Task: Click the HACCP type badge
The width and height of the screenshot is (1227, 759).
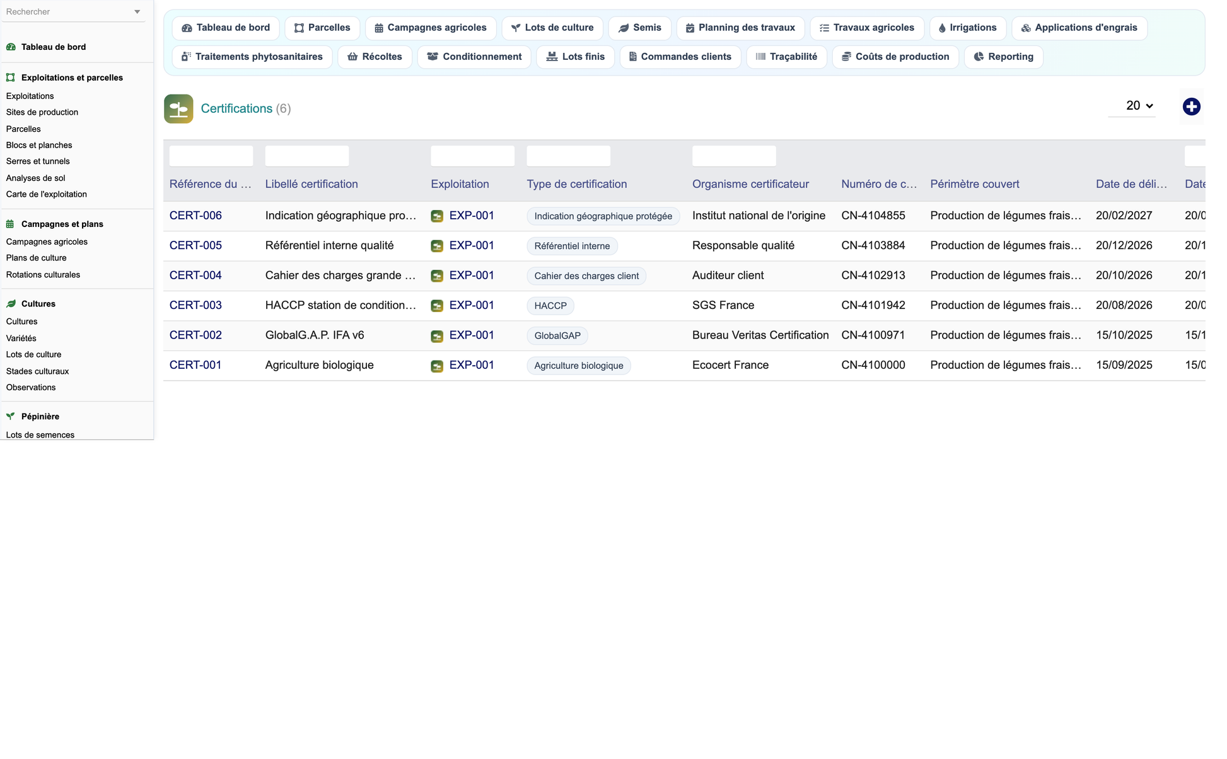Action: [x=550, y=306]
